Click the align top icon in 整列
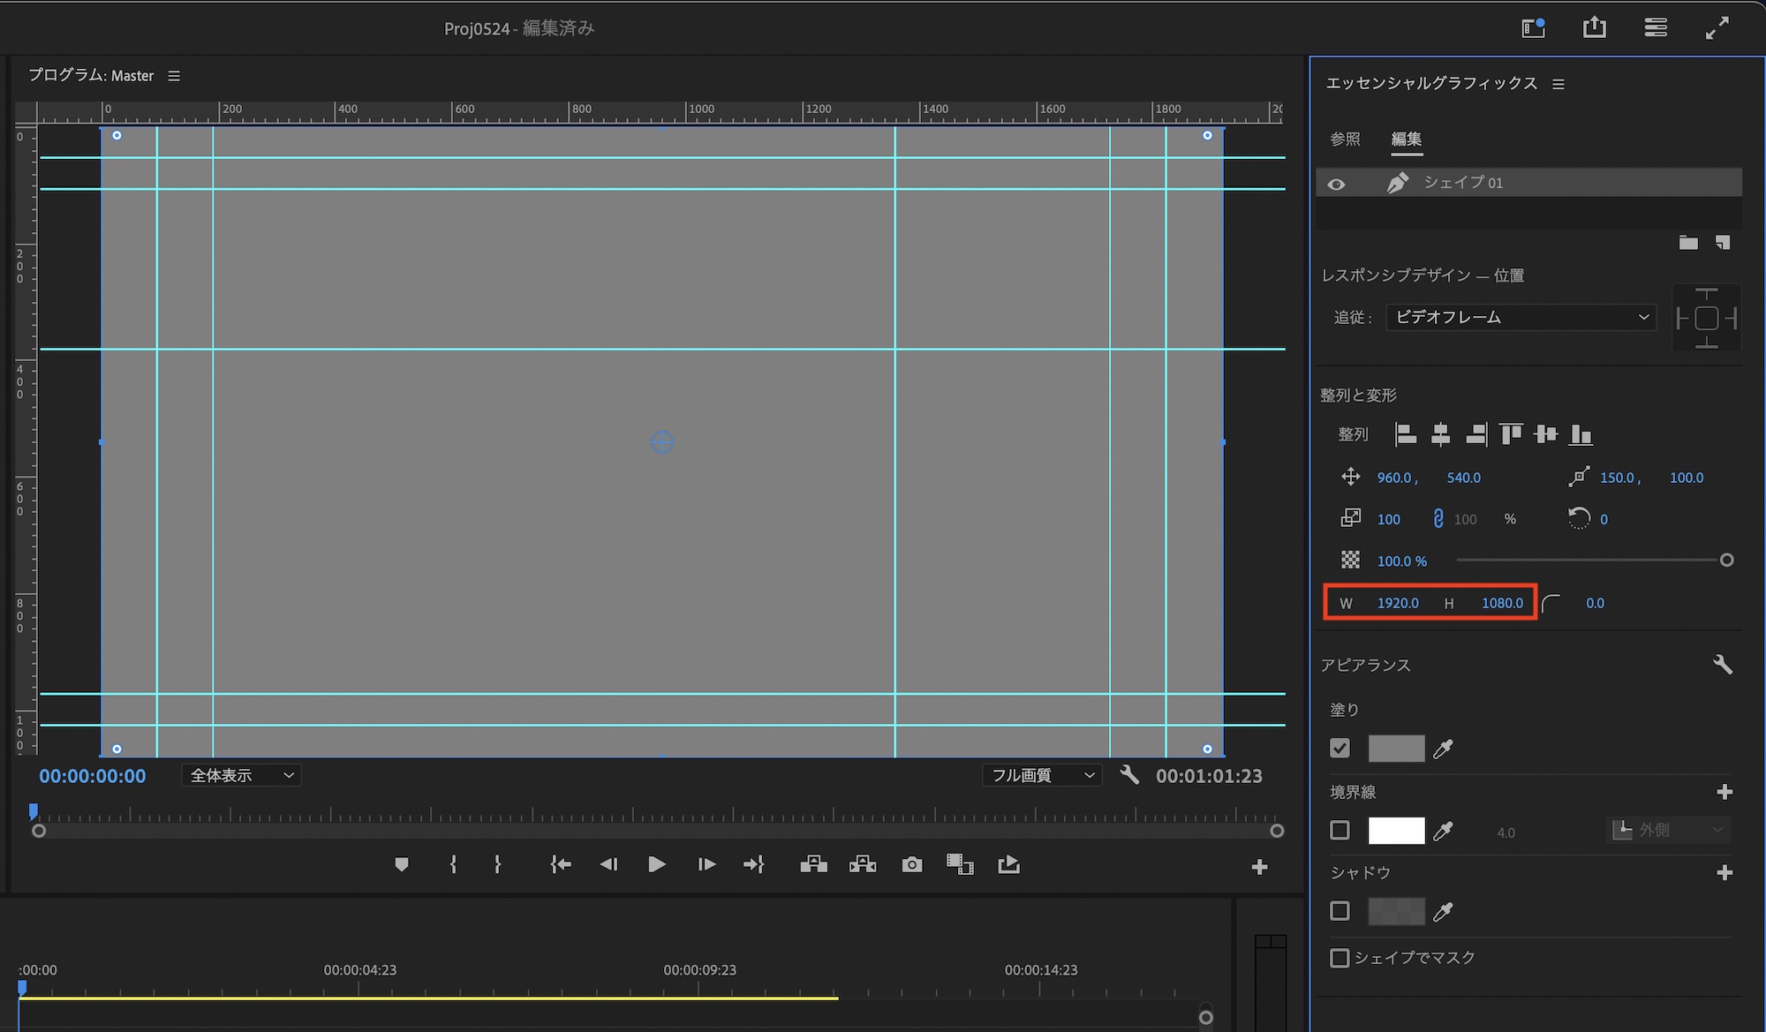Image resolution: width=1766 pixels, height=1032 pixels. [1511, 434]
